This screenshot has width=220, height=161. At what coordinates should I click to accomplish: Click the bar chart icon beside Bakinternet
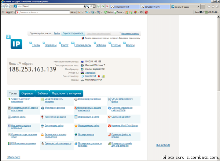(103, 76)
